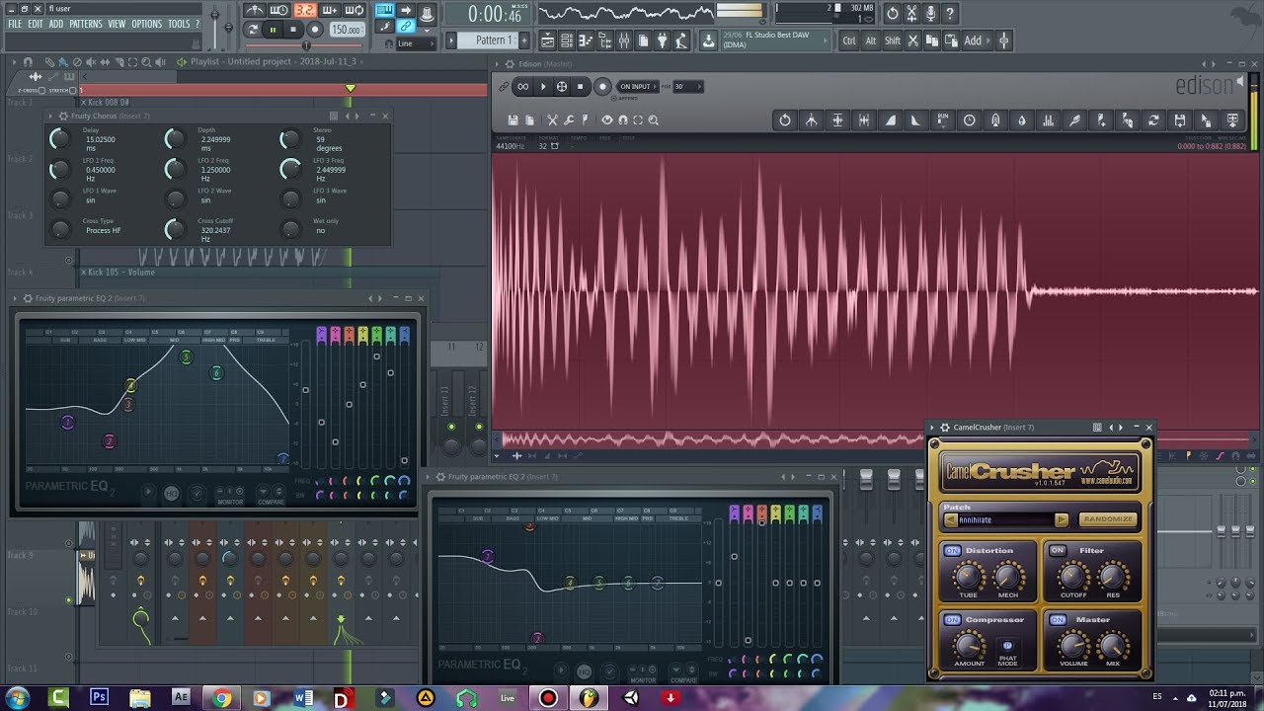Screen dimensions: 1264x711
Task: Toggle the metronome button
Action: (x=254, y=10)
